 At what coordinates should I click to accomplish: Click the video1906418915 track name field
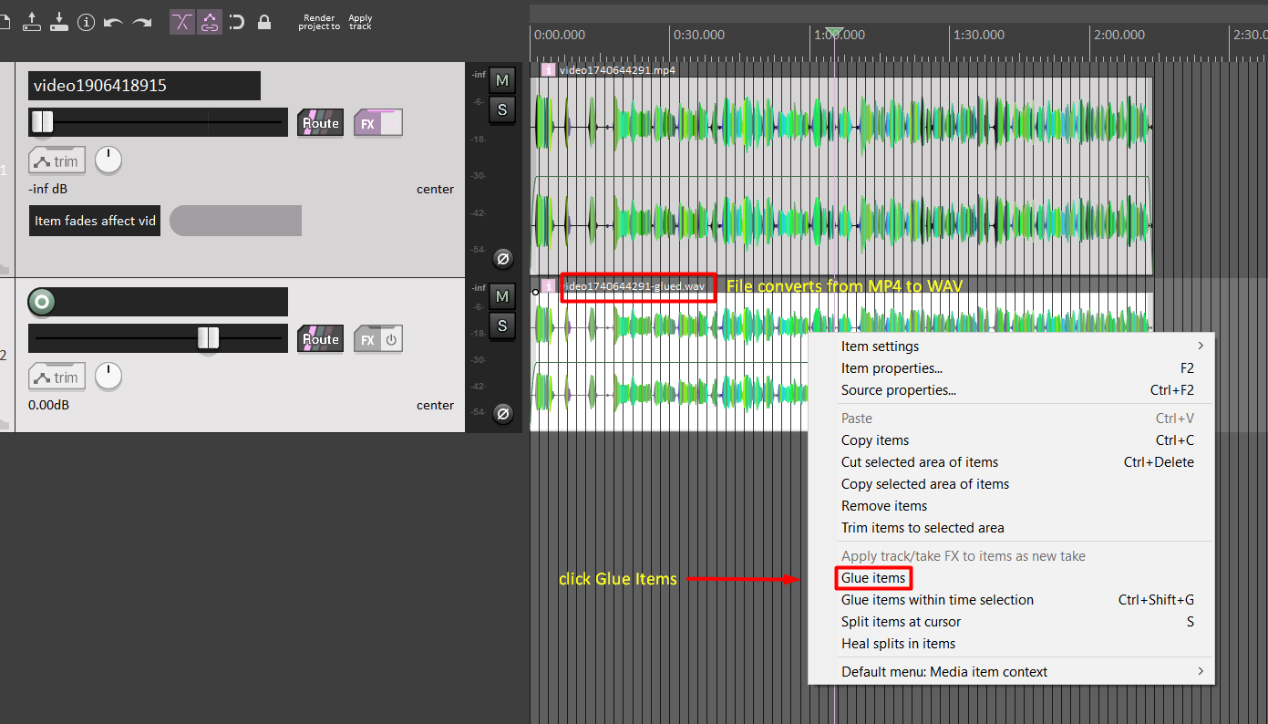(144, 86)
